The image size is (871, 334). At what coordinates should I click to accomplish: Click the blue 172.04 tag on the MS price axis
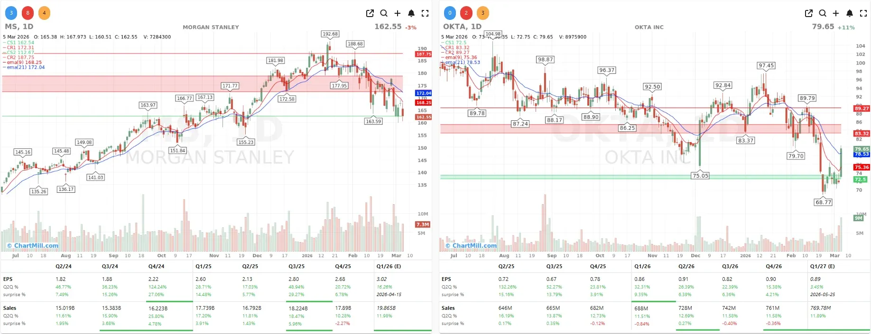[424, 93]
